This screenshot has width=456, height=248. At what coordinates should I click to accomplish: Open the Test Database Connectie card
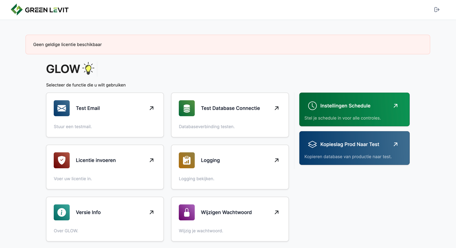[230, 115]
